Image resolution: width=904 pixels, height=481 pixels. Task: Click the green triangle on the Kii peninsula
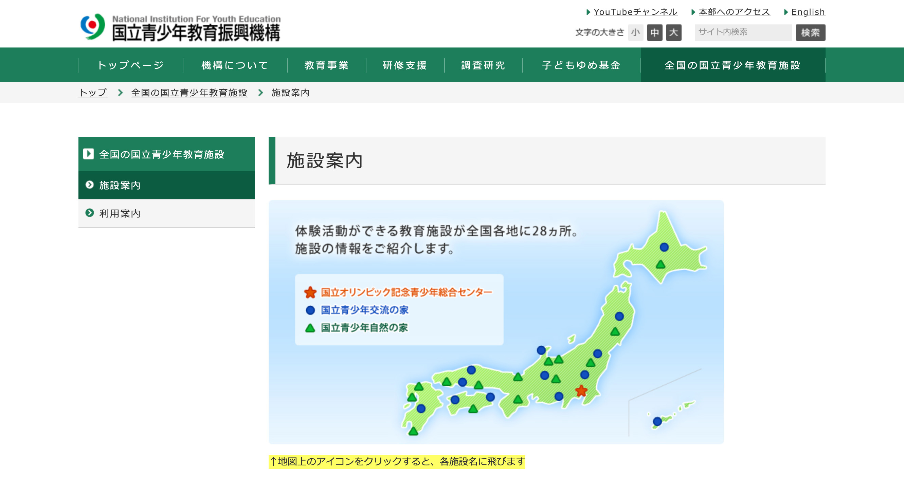click(518, 399)
